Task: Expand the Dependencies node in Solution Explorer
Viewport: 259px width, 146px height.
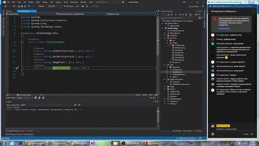Action: pos(165,33)
